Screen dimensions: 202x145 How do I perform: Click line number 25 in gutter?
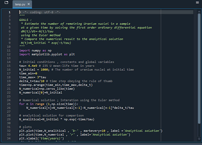[x=9, y=104]
